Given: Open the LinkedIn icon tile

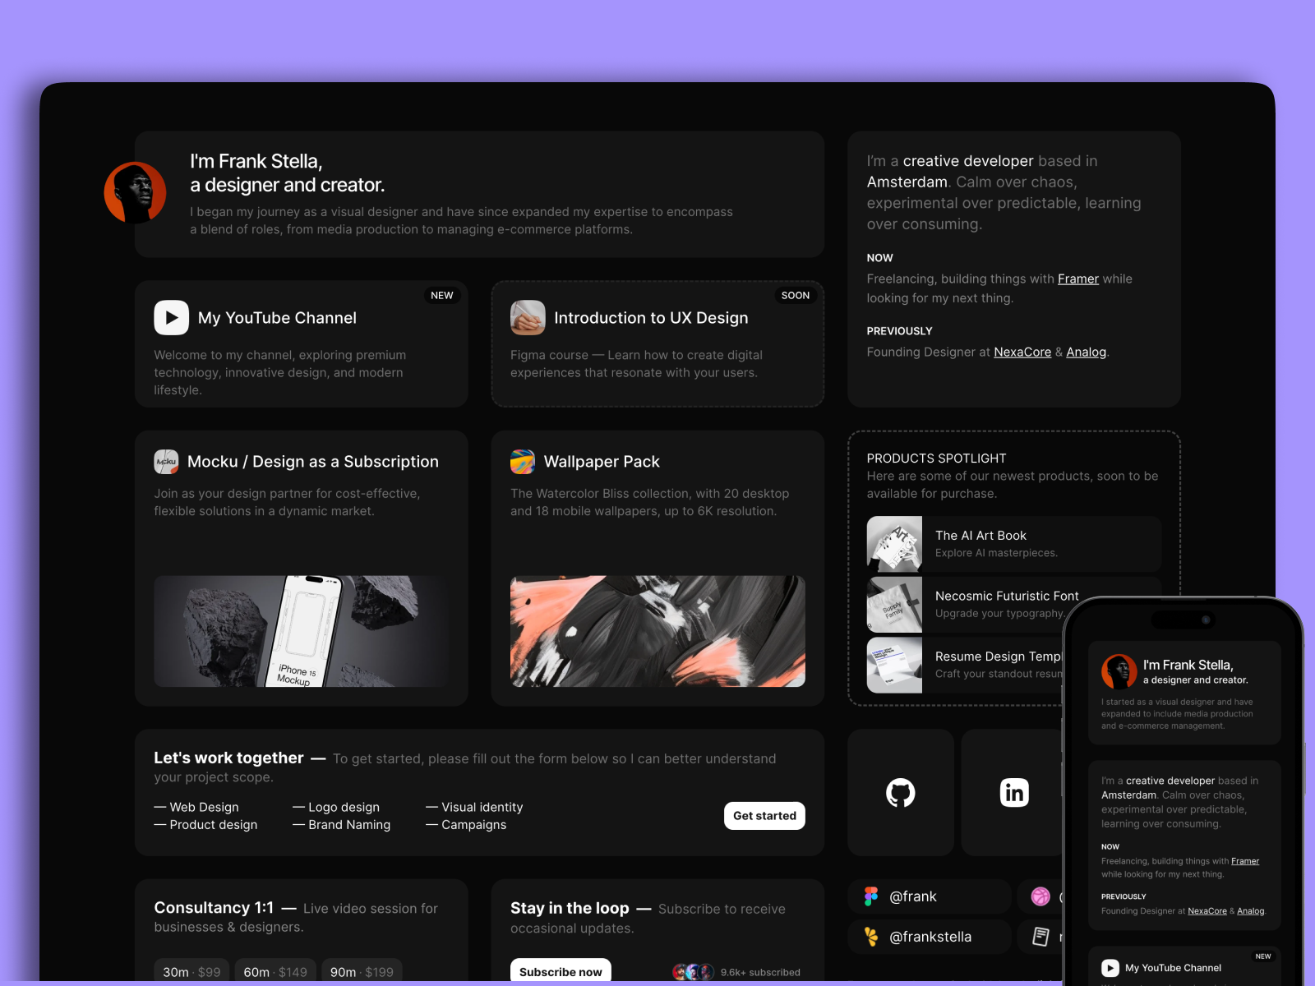Looking at the screenshot, I should [x=1013, y=793].
